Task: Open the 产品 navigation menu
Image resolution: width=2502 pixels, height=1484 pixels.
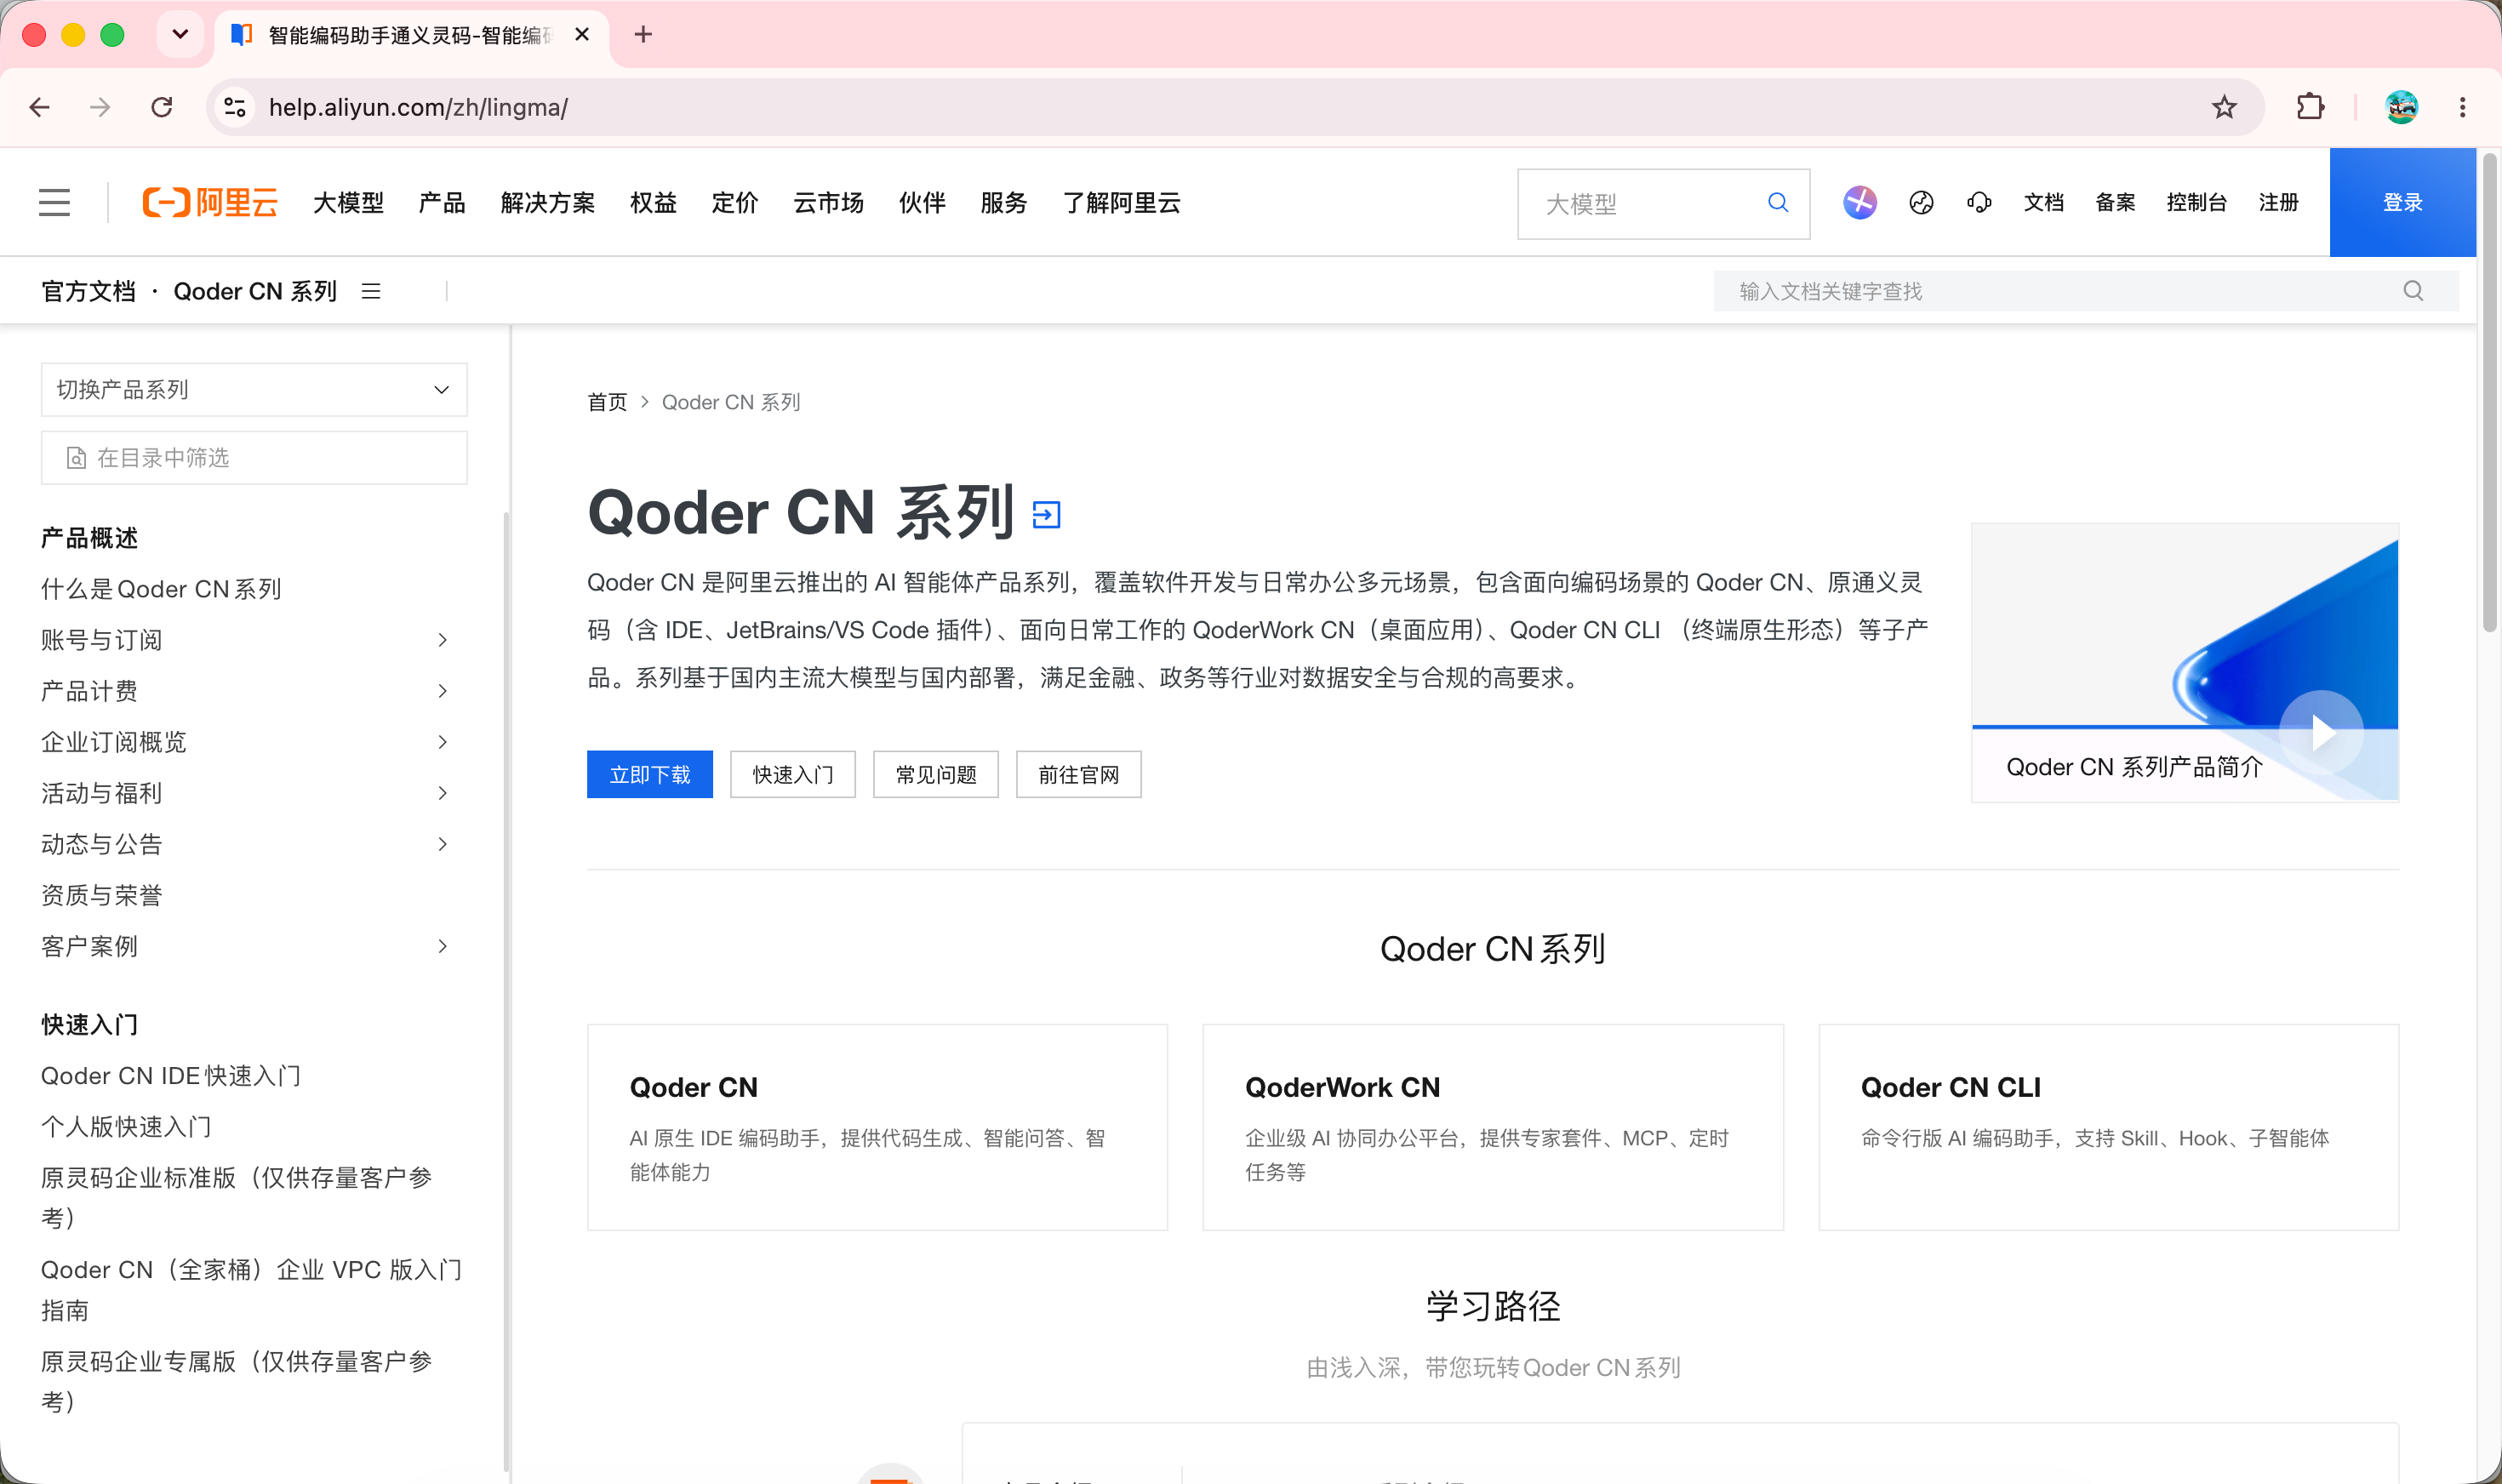Action: click(x=442, y=203)
